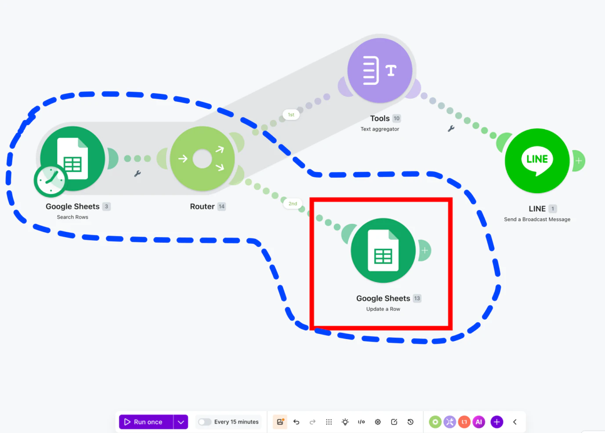The height and width of the screenshot is (433, 605).
Task: Click the clock schedule icon on Google Sheets
Action: point(51,180)
